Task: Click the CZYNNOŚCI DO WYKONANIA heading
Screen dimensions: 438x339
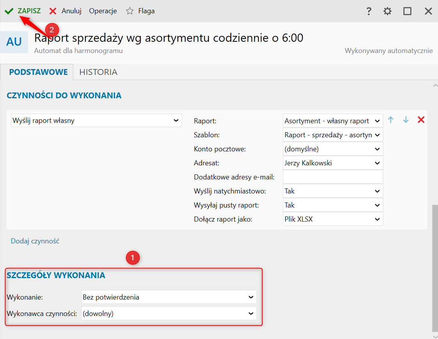Action: [64, 95]
